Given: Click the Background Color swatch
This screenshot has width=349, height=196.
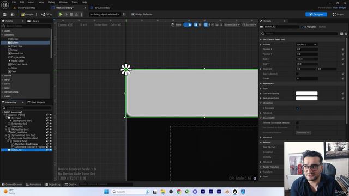Looking at the screenshot, I should coord(306,98).
